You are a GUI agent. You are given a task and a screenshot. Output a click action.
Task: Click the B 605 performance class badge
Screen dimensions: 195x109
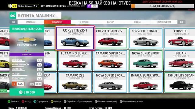click(18, 84)
